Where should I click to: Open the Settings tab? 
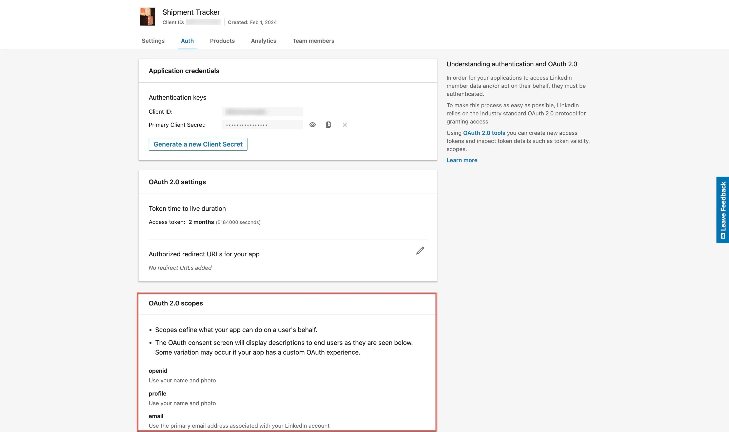point(153,41)
